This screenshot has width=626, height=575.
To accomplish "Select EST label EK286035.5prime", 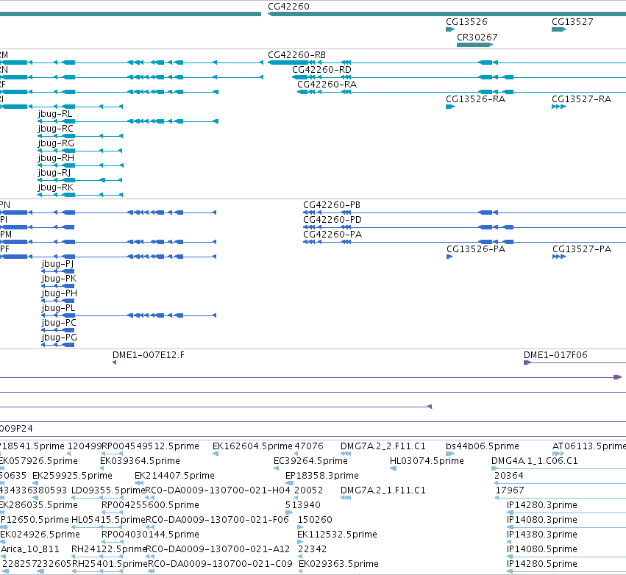I will [x=39, y=505].
